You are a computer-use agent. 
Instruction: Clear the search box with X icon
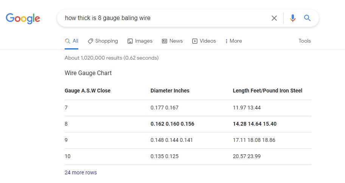[274, 18]
